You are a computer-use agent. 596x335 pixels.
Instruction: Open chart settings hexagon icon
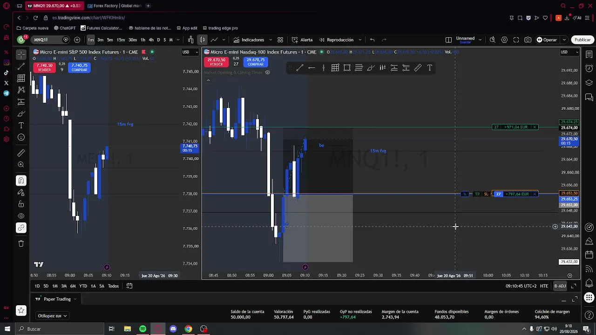coord(504,40)
